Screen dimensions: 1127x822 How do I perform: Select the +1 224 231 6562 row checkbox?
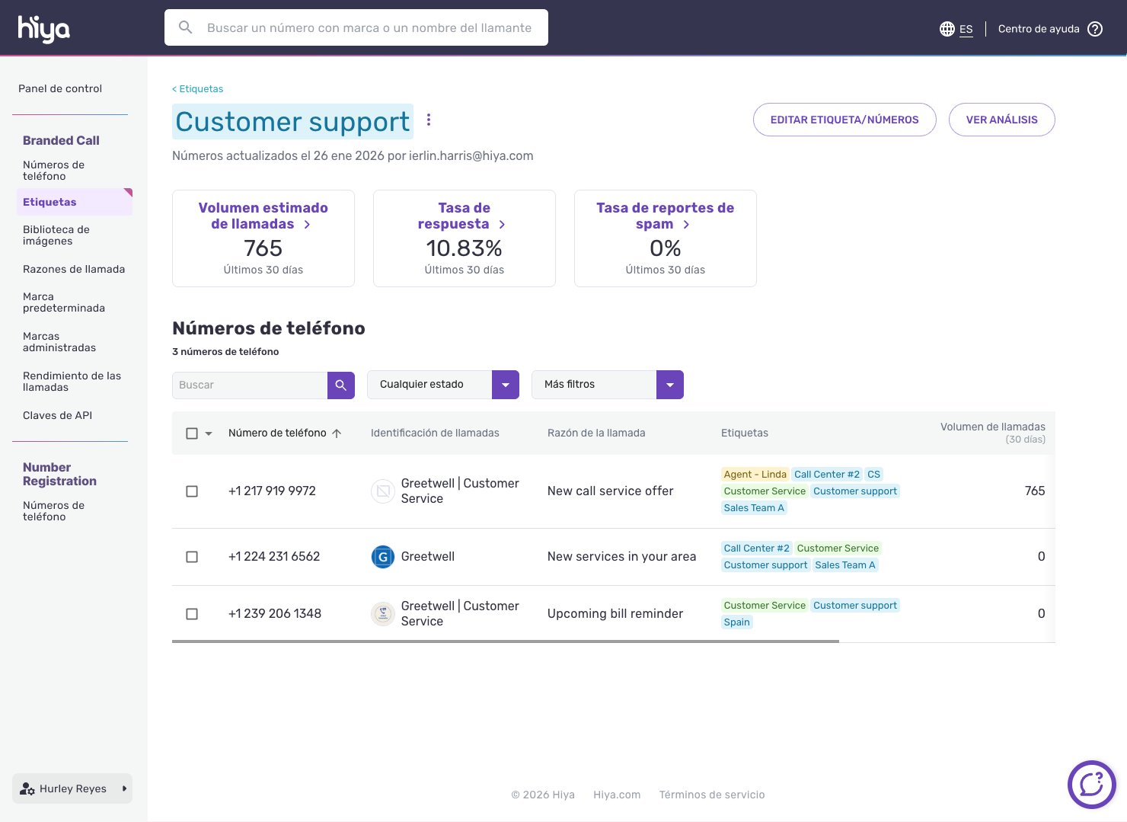coord(192,557)
